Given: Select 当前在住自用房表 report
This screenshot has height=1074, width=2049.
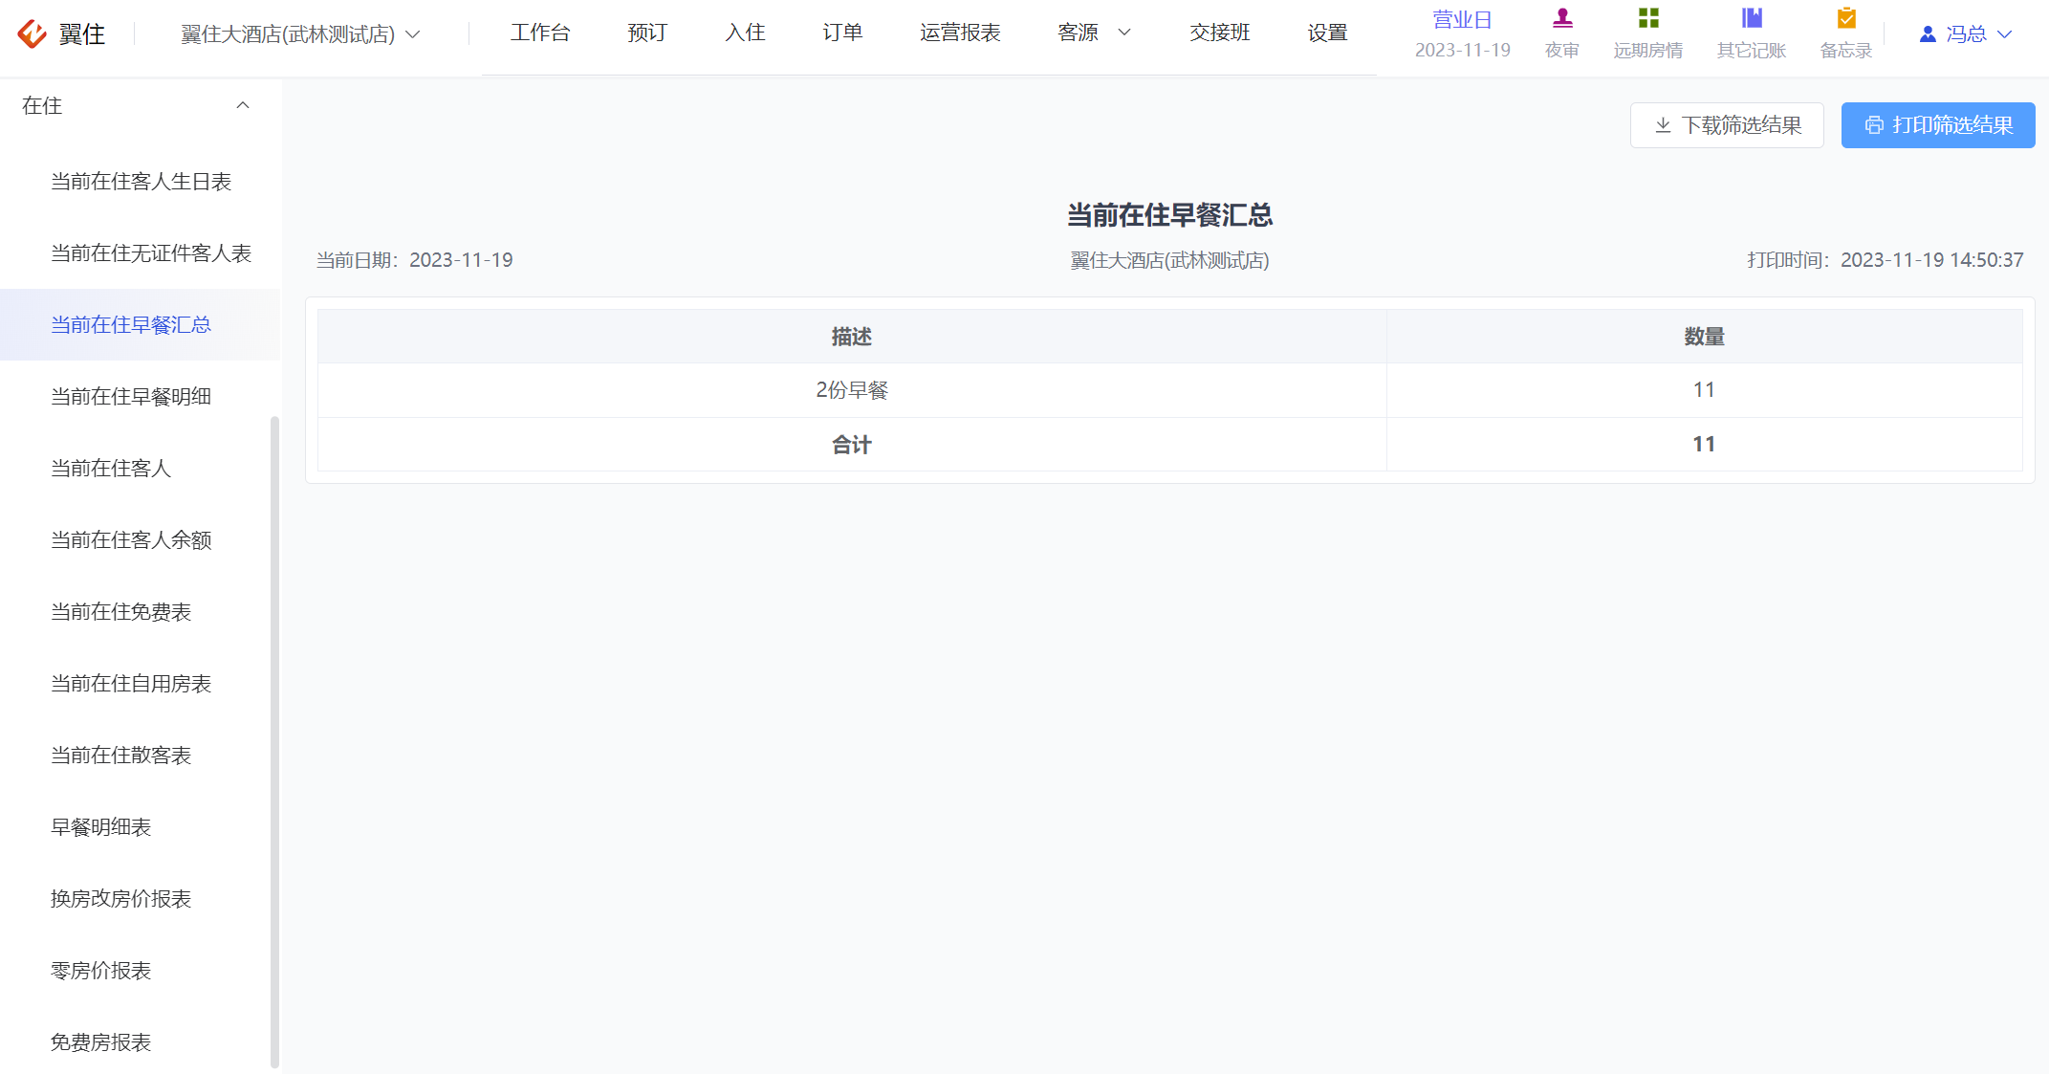Looking at the screenshot, I should [x=141, y=684].
